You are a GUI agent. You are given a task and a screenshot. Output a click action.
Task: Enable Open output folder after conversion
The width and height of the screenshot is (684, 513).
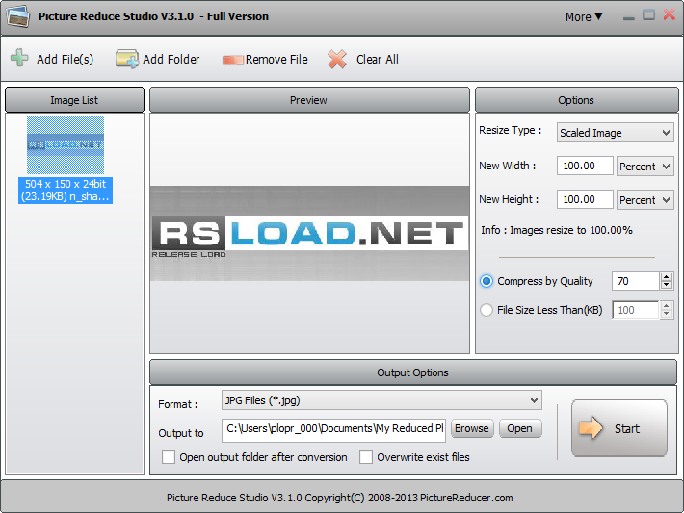click(169, 457)
